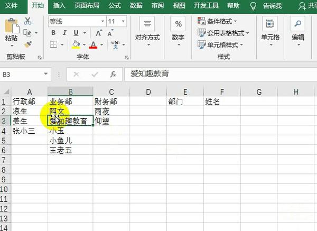Increase font size with larger A icon

99,33
